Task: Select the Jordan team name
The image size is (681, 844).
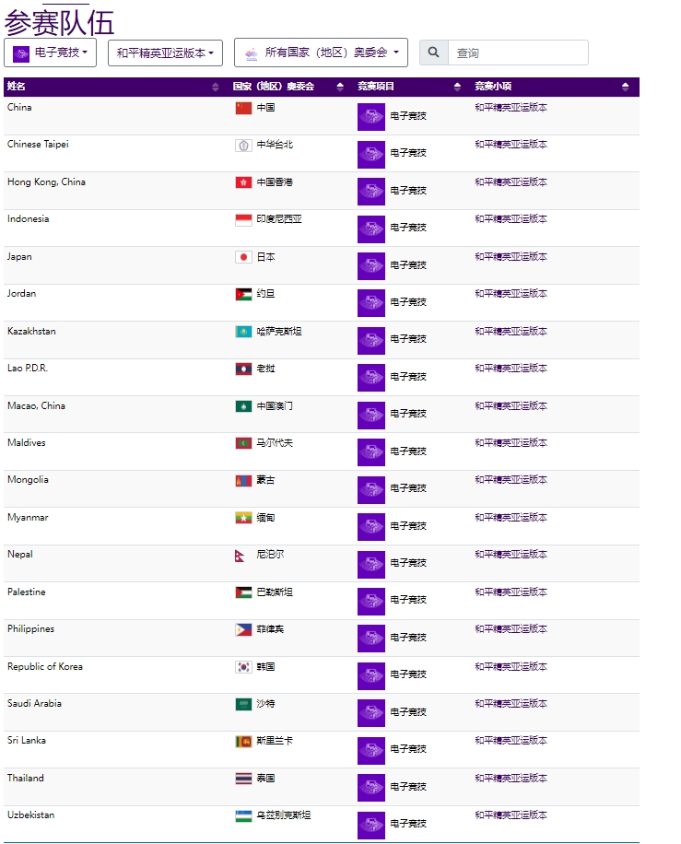Action: [21, 293]
